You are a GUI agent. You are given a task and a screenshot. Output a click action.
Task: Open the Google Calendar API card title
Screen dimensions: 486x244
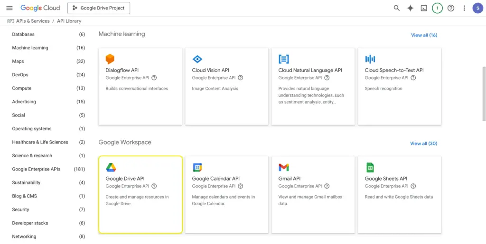[x=216, y=179]
